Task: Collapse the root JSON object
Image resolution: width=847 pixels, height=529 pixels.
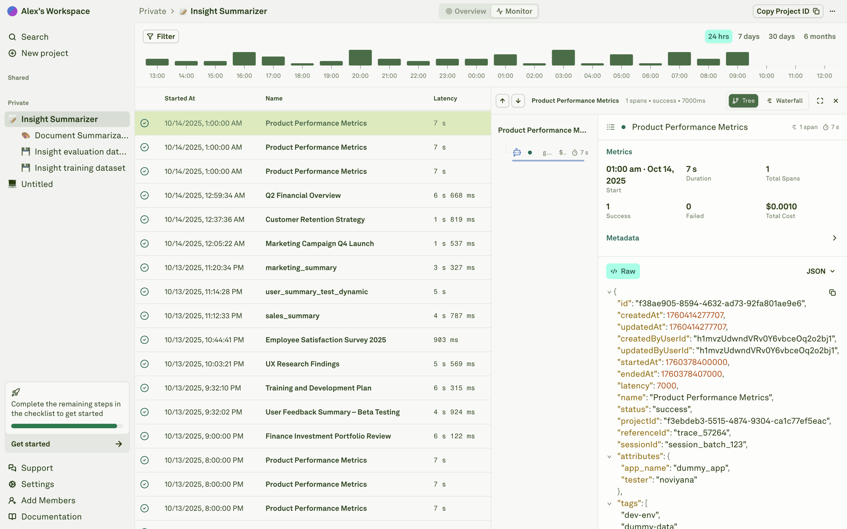Action: [609, 292]
